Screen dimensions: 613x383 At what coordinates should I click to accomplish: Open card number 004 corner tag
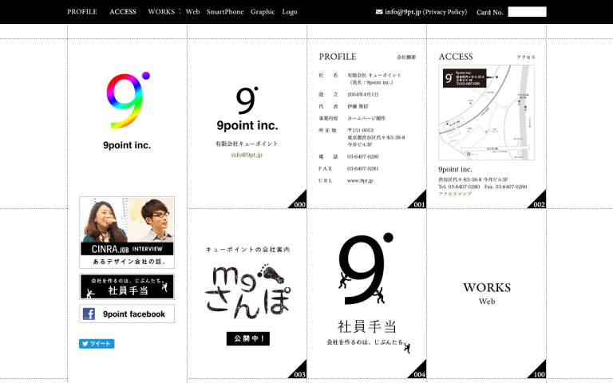coord(418,371)
